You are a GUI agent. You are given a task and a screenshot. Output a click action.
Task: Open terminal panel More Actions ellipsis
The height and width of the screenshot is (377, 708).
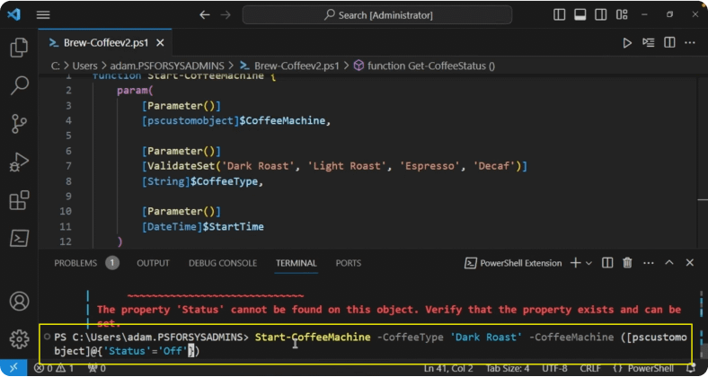point(649,263)
